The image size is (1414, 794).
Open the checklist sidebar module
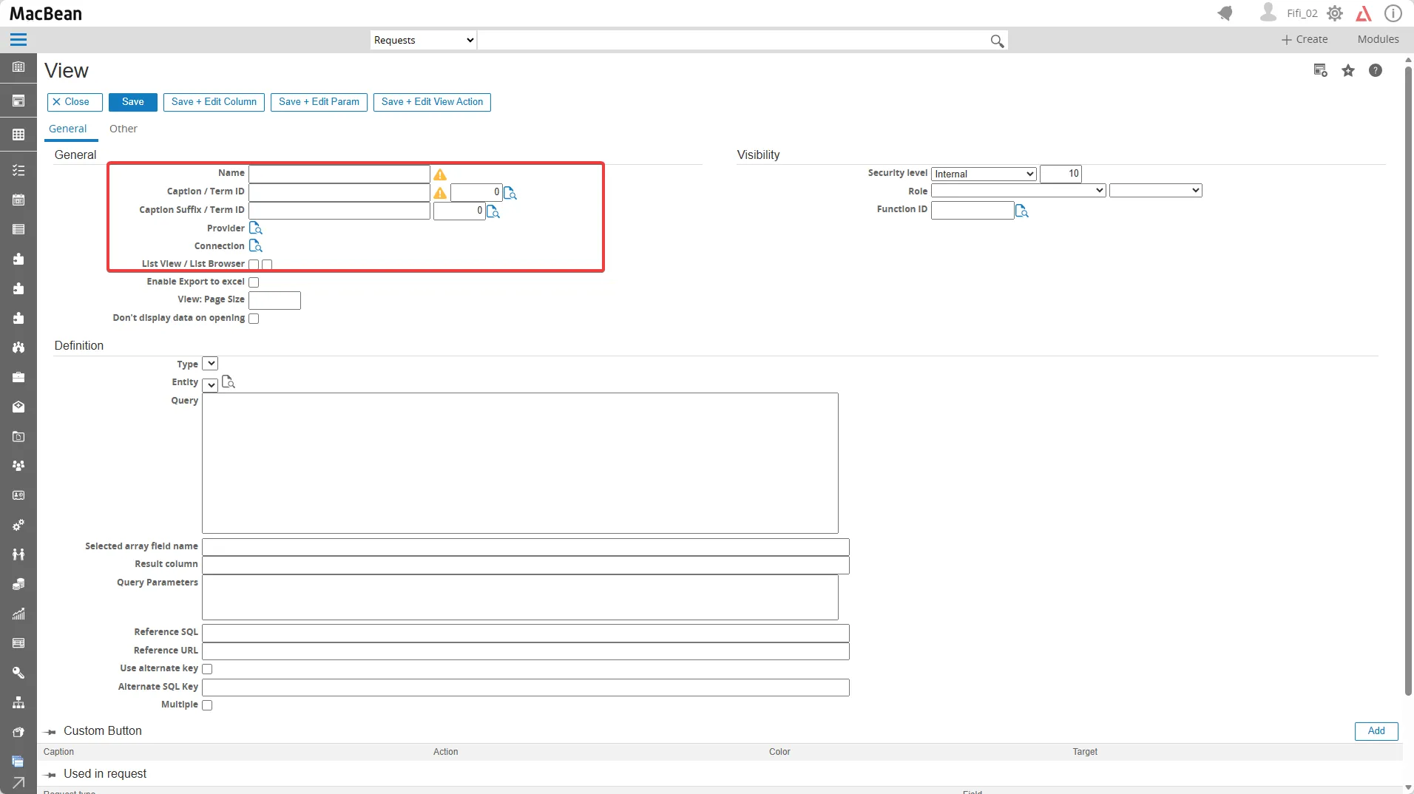(18, 170)
